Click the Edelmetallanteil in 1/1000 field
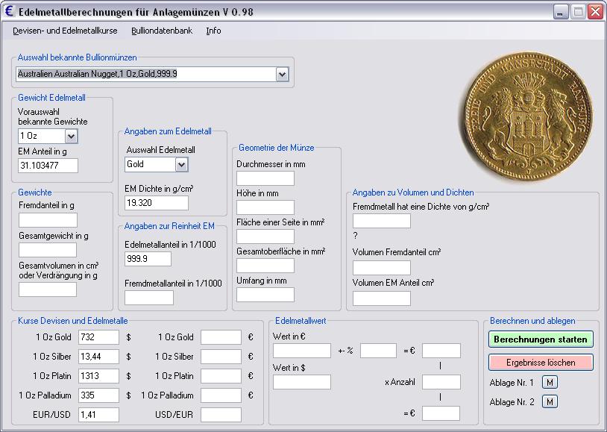 click(x=148, y=259)
